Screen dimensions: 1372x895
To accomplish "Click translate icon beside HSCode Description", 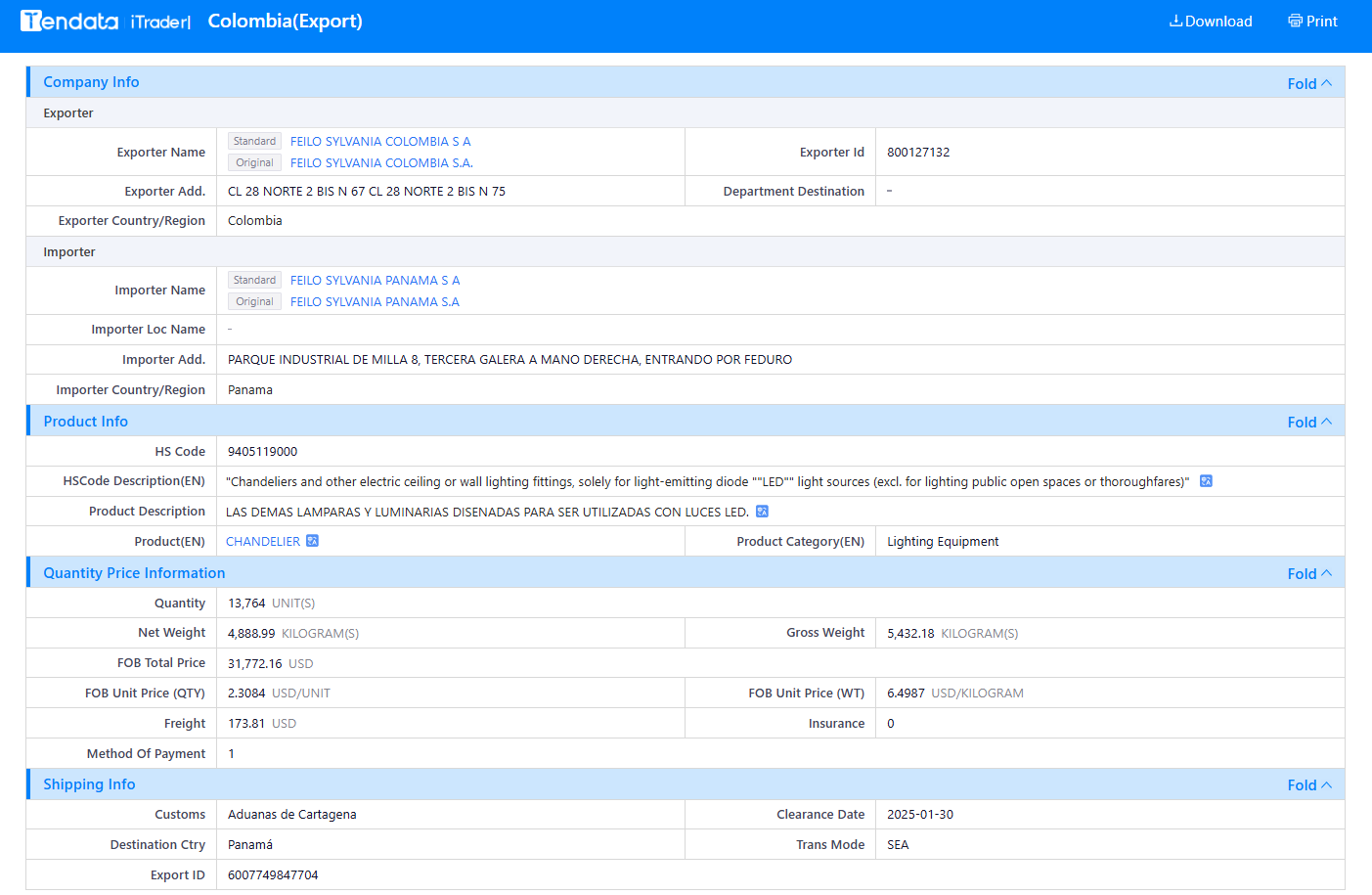I will pos(1206,481).
